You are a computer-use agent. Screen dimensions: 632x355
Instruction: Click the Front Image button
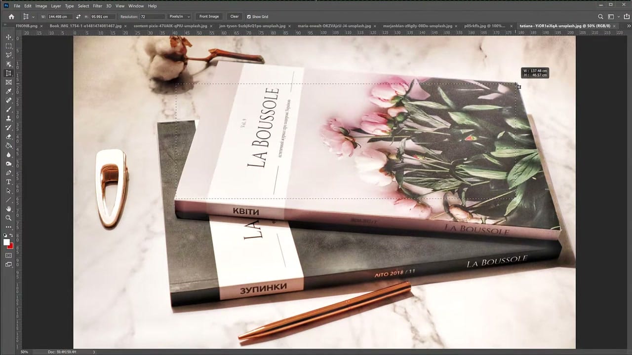pos(209,16)
